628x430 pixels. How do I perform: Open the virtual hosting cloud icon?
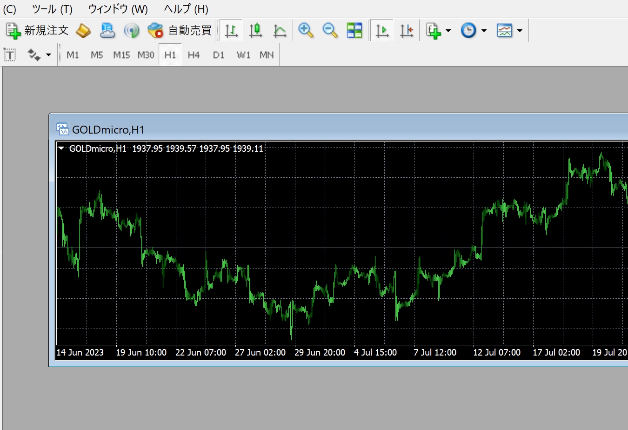click(x=107, y=31)
